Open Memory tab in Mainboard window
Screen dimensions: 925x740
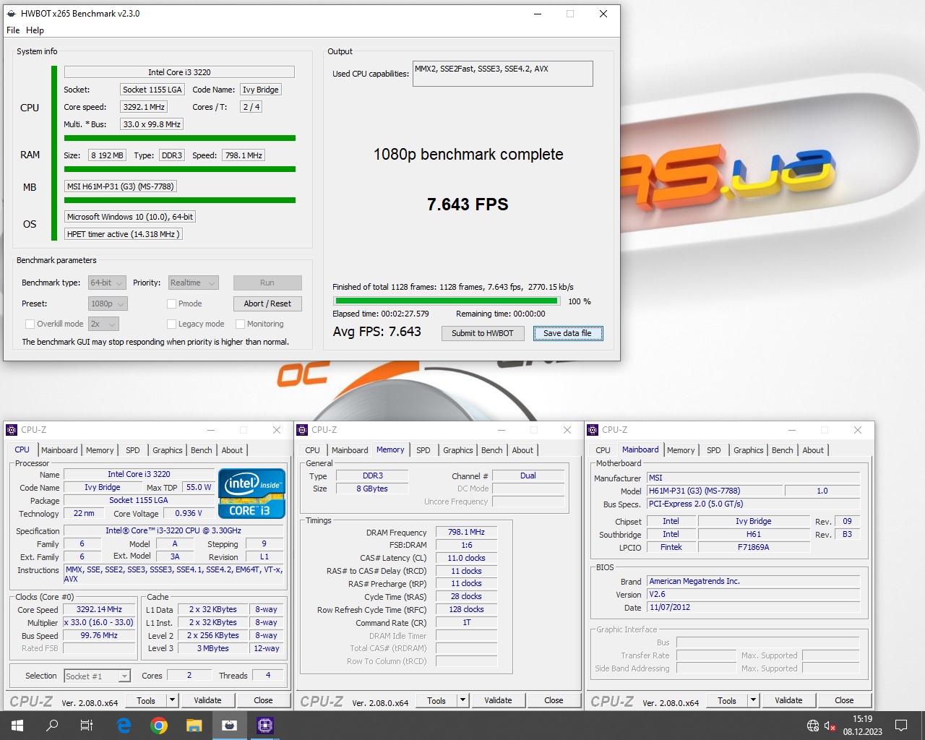point(681,450)
